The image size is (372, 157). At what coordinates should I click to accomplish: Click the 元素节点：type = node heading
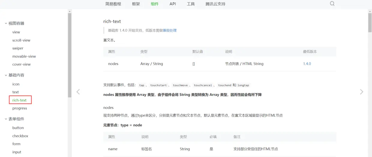123,125
